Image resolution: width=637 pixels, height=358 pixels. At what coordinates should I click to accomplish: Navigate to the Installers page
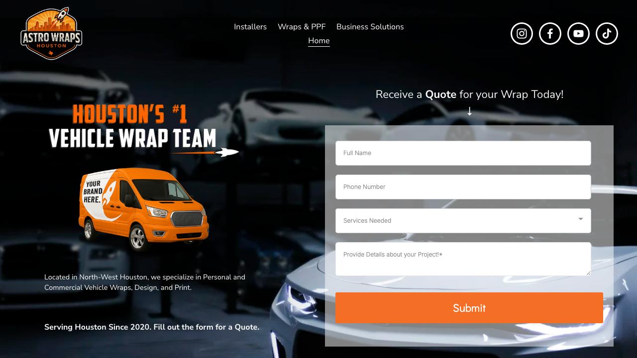(250, 27)
